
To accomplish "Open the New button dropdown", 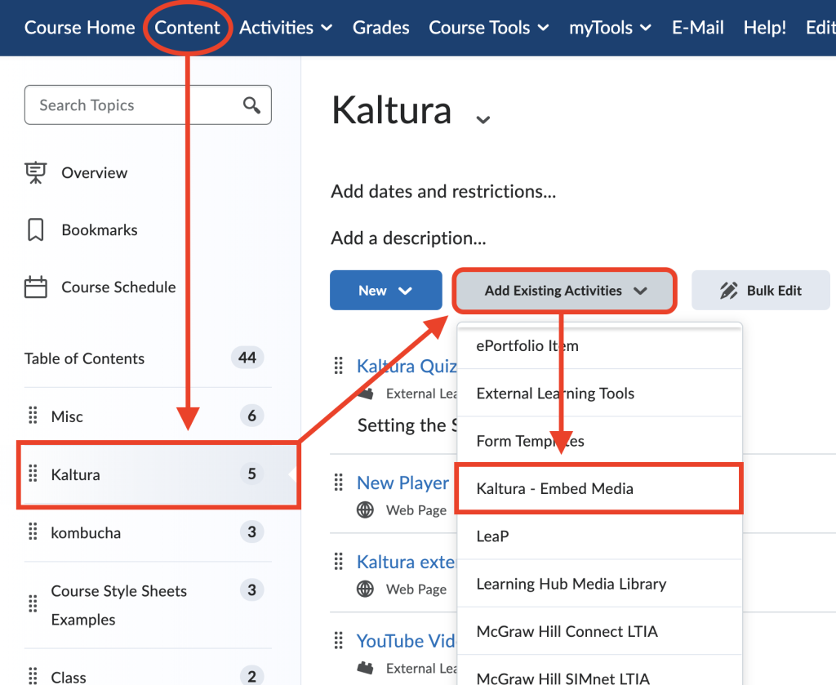I will tap(386, 290).
